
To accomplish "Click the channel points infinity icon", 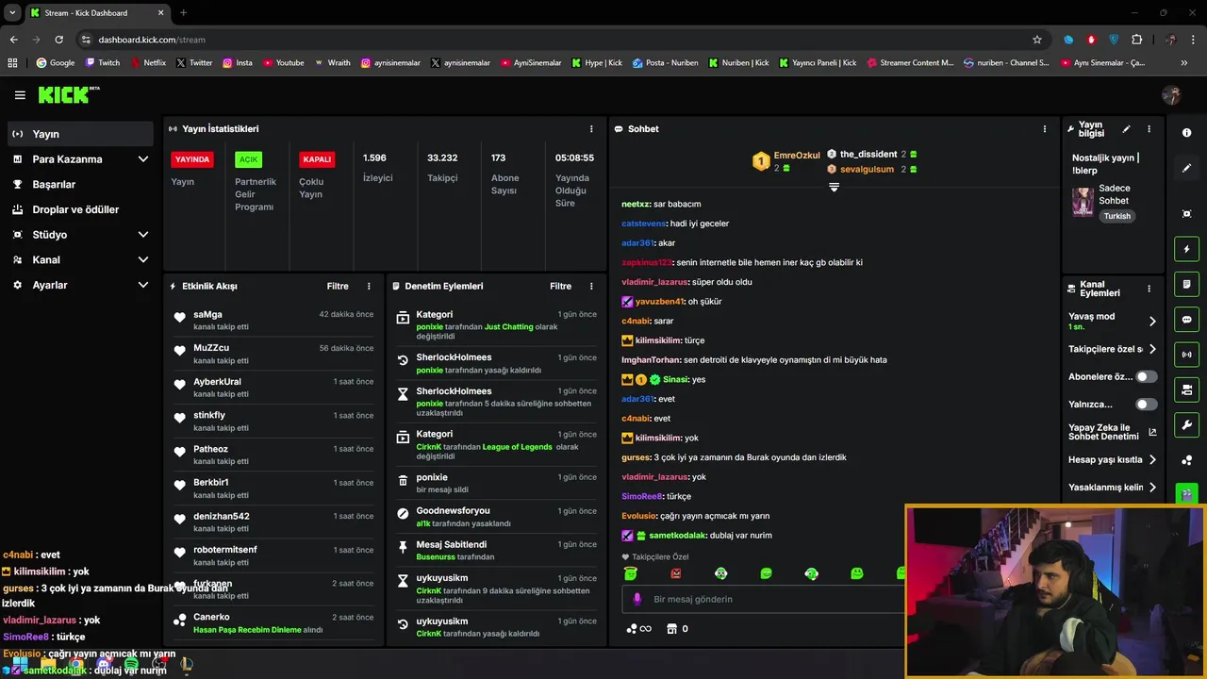I will click(x=638, y=629).
